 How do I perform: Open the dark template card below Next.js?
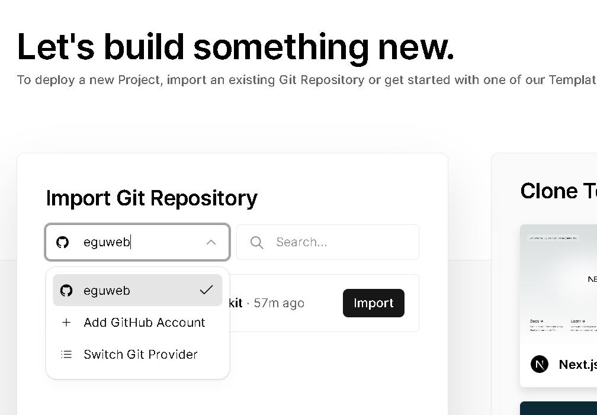[560, 408]
